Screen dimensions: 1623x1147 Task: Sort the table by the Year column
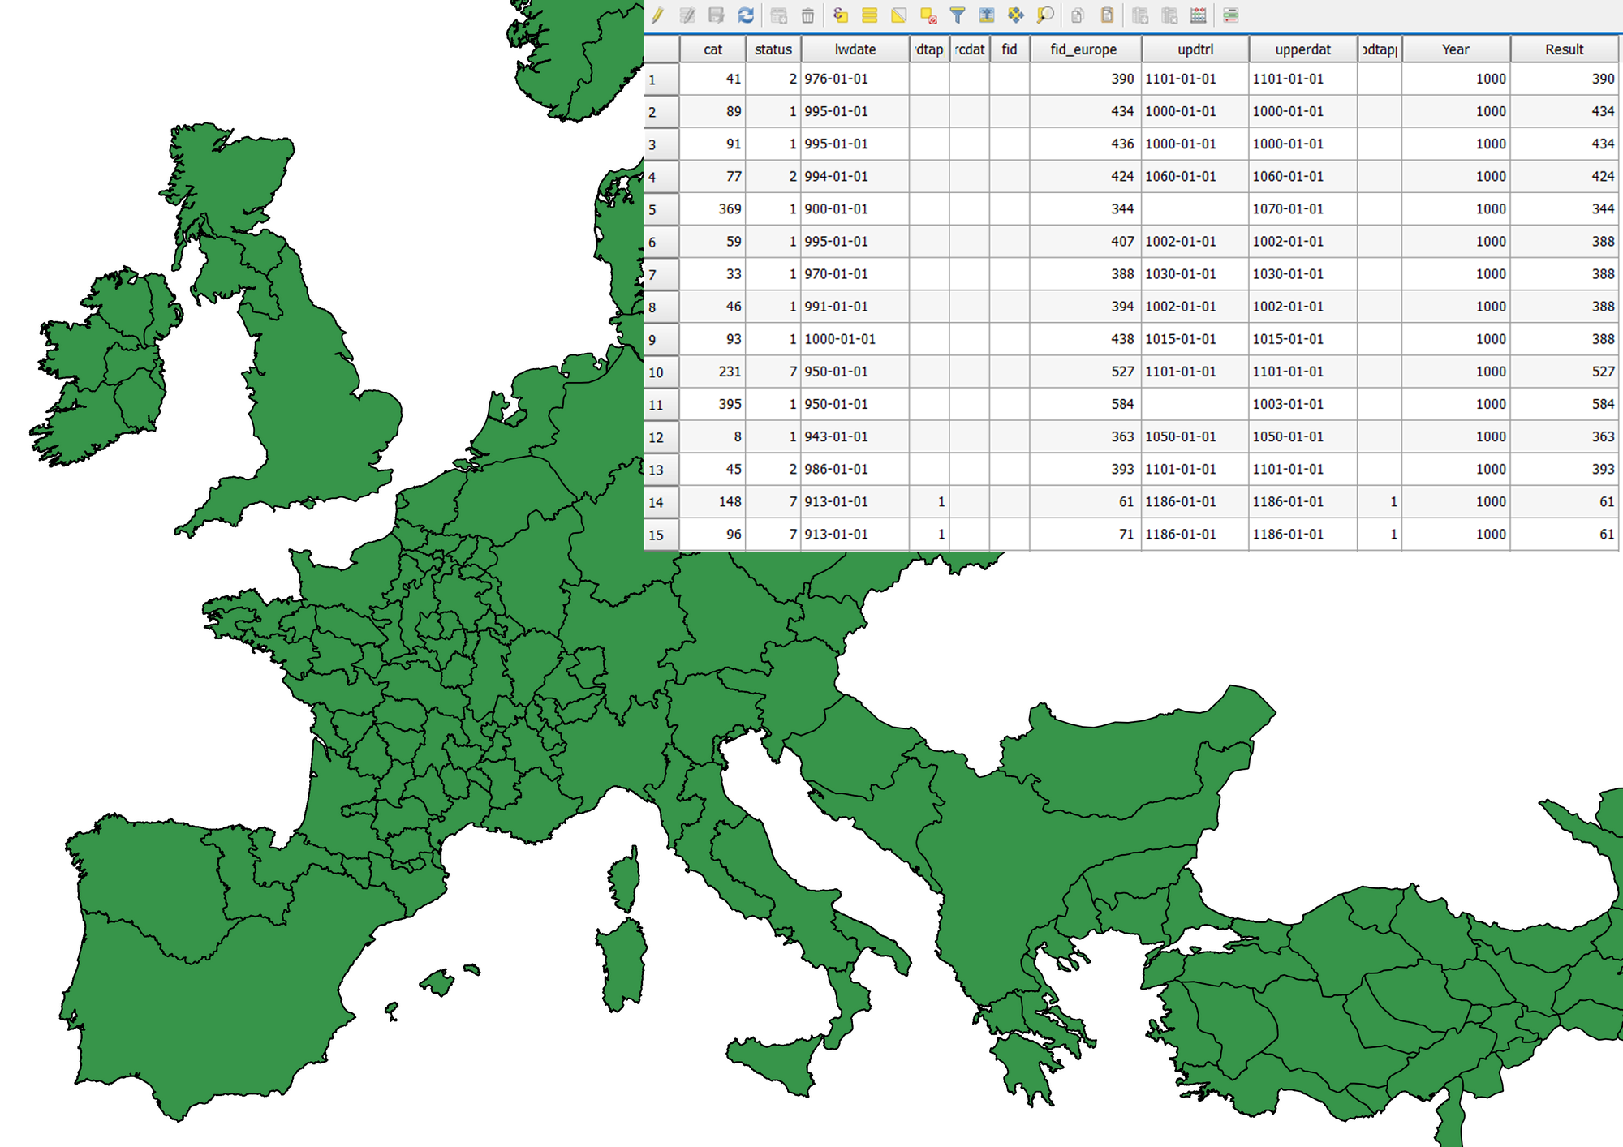coord(1455,49)
